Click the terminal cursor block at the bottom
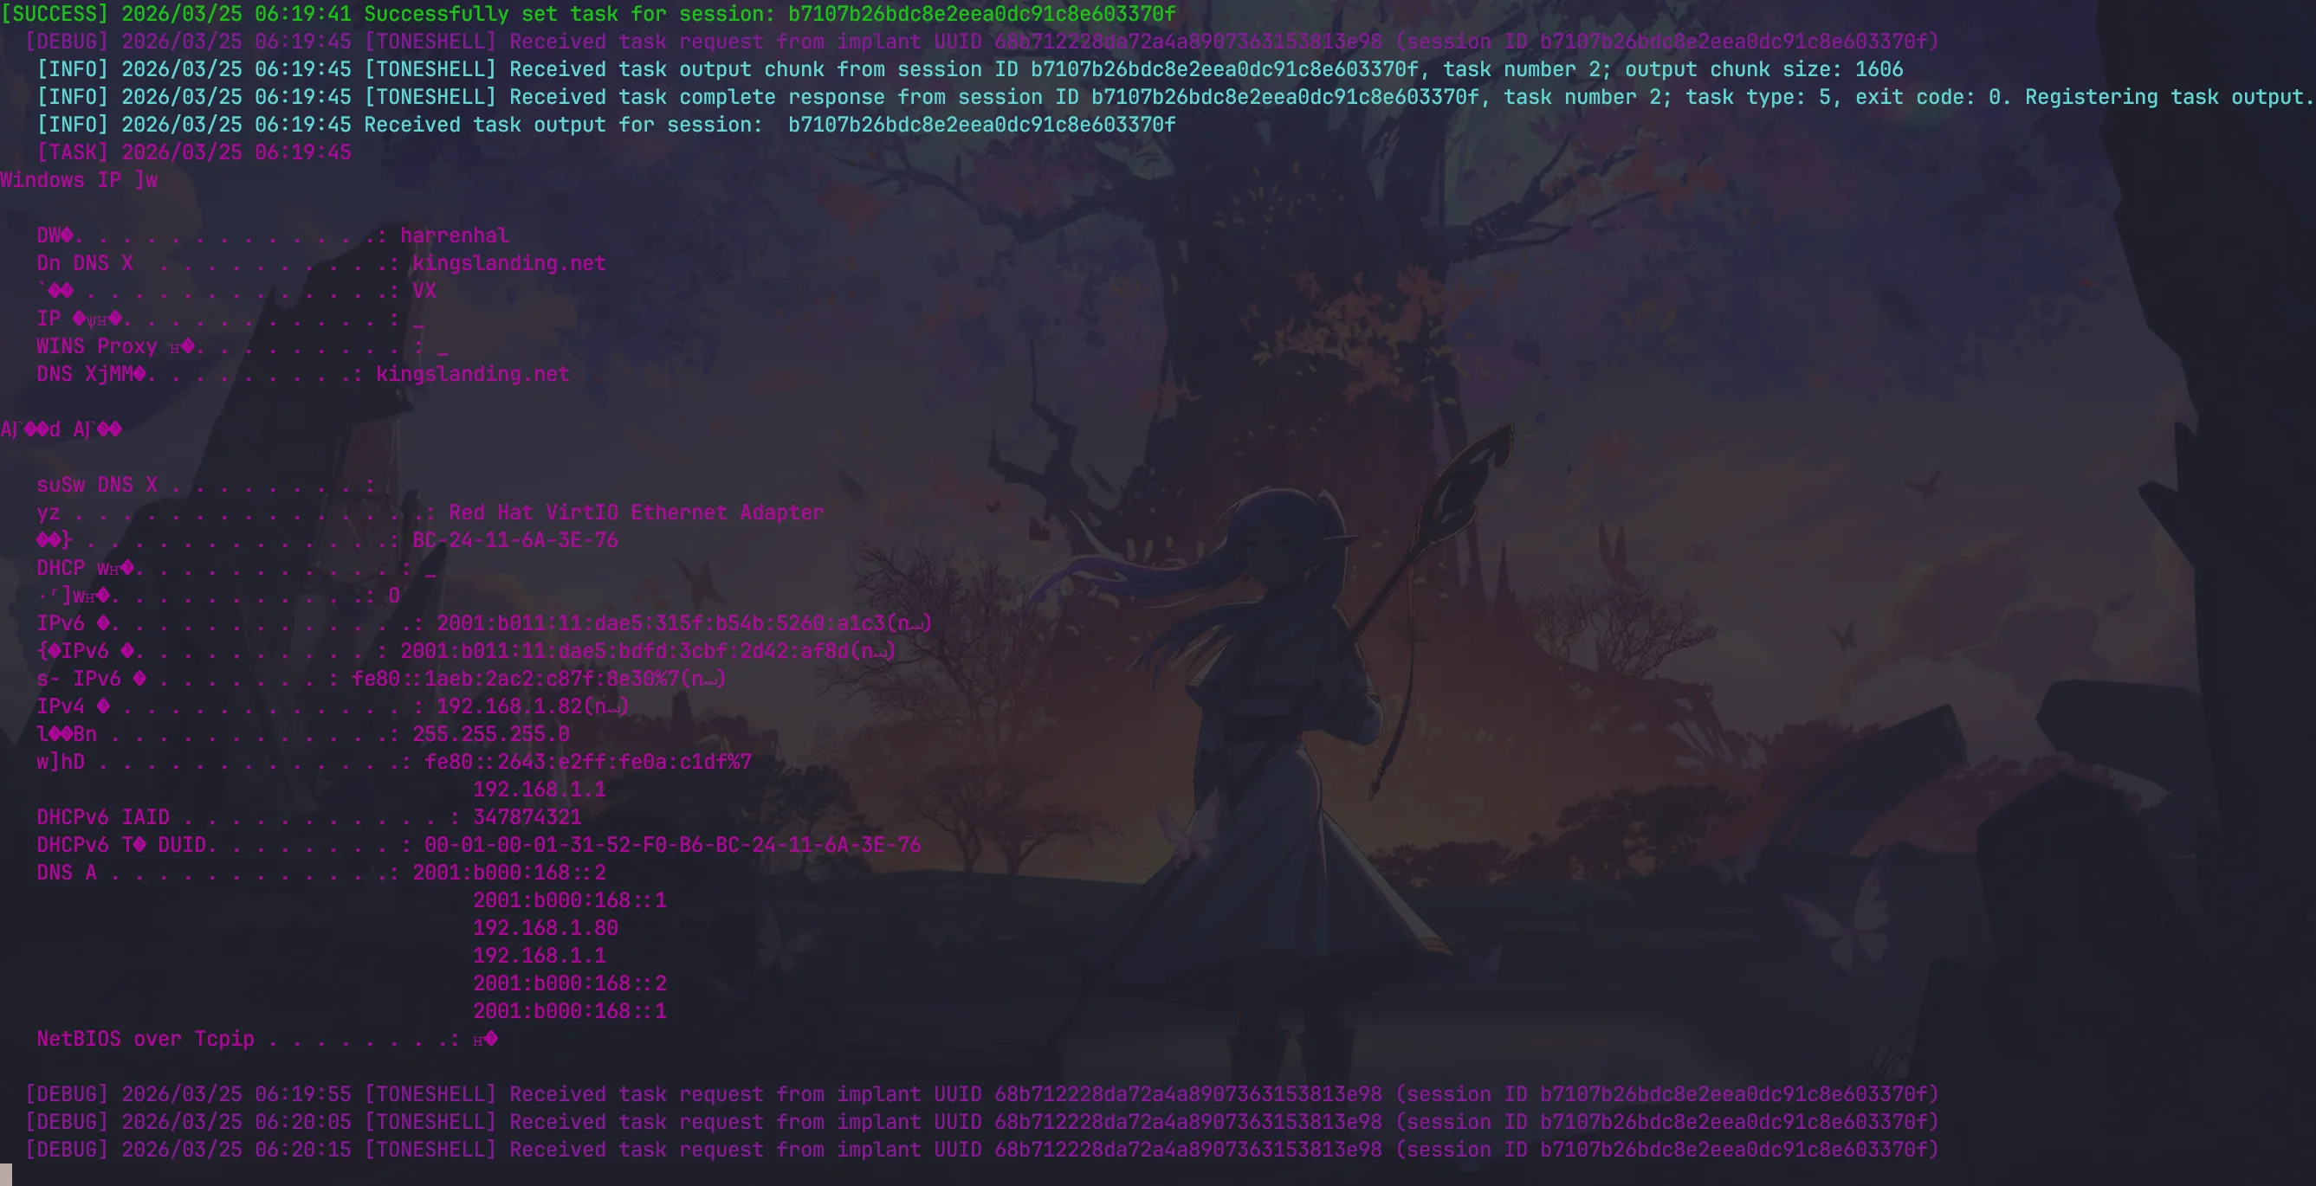The width and height of the screenshot is (2316, 1186). click(6, 1176)
